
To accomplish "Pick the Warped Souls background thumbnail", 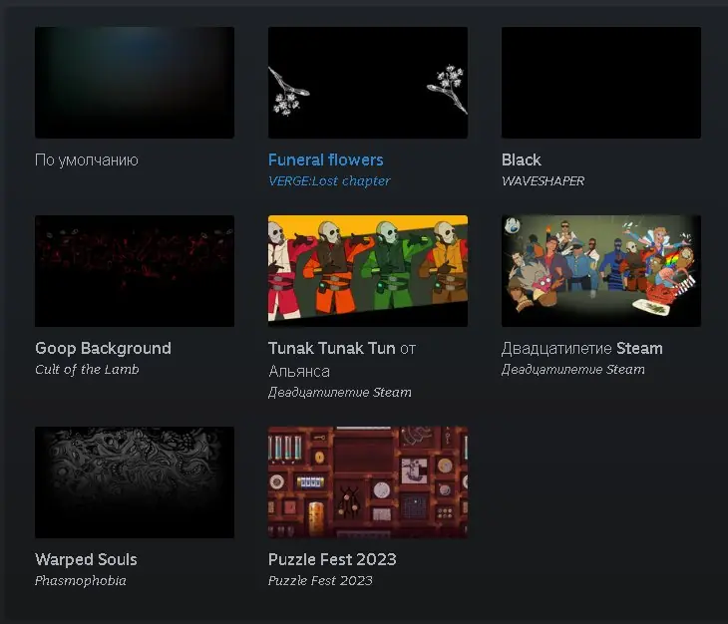I will (135, 482).
